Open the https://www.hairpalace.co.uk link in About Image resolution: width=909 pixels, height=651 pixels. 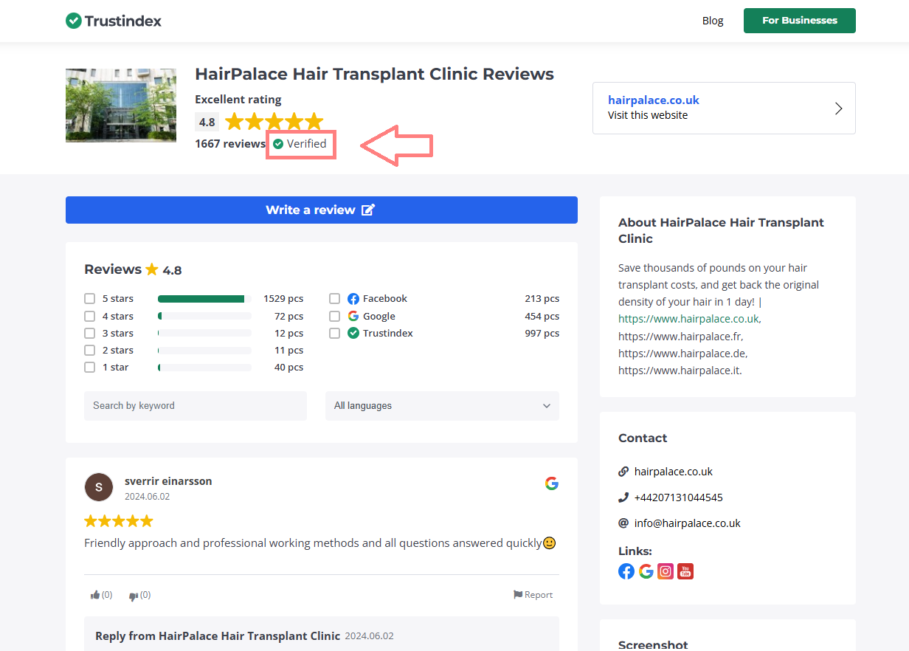pyautogui.click(x=688, y=319)
